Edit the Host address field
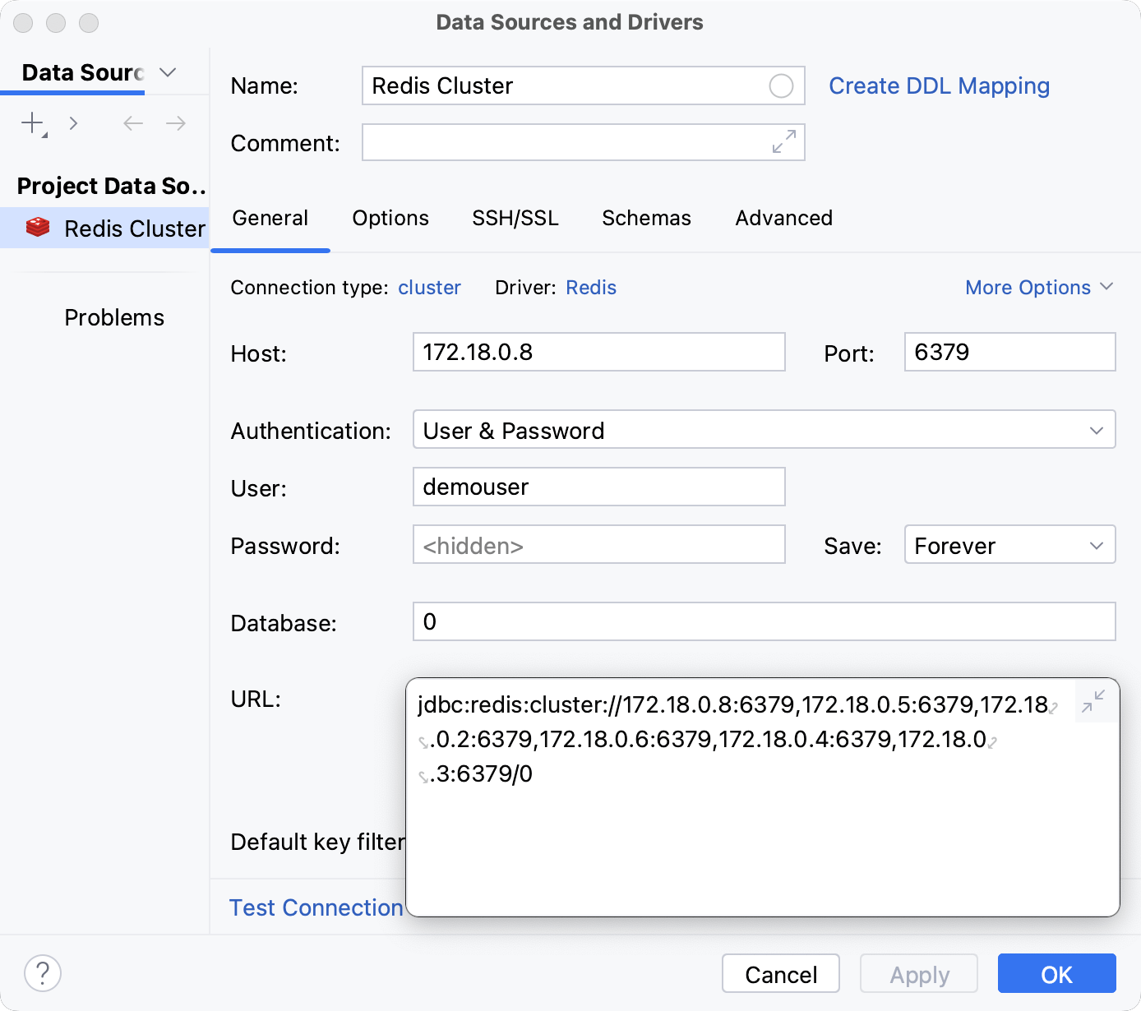Screen dimensions: 1141x1011 (598, 352)
